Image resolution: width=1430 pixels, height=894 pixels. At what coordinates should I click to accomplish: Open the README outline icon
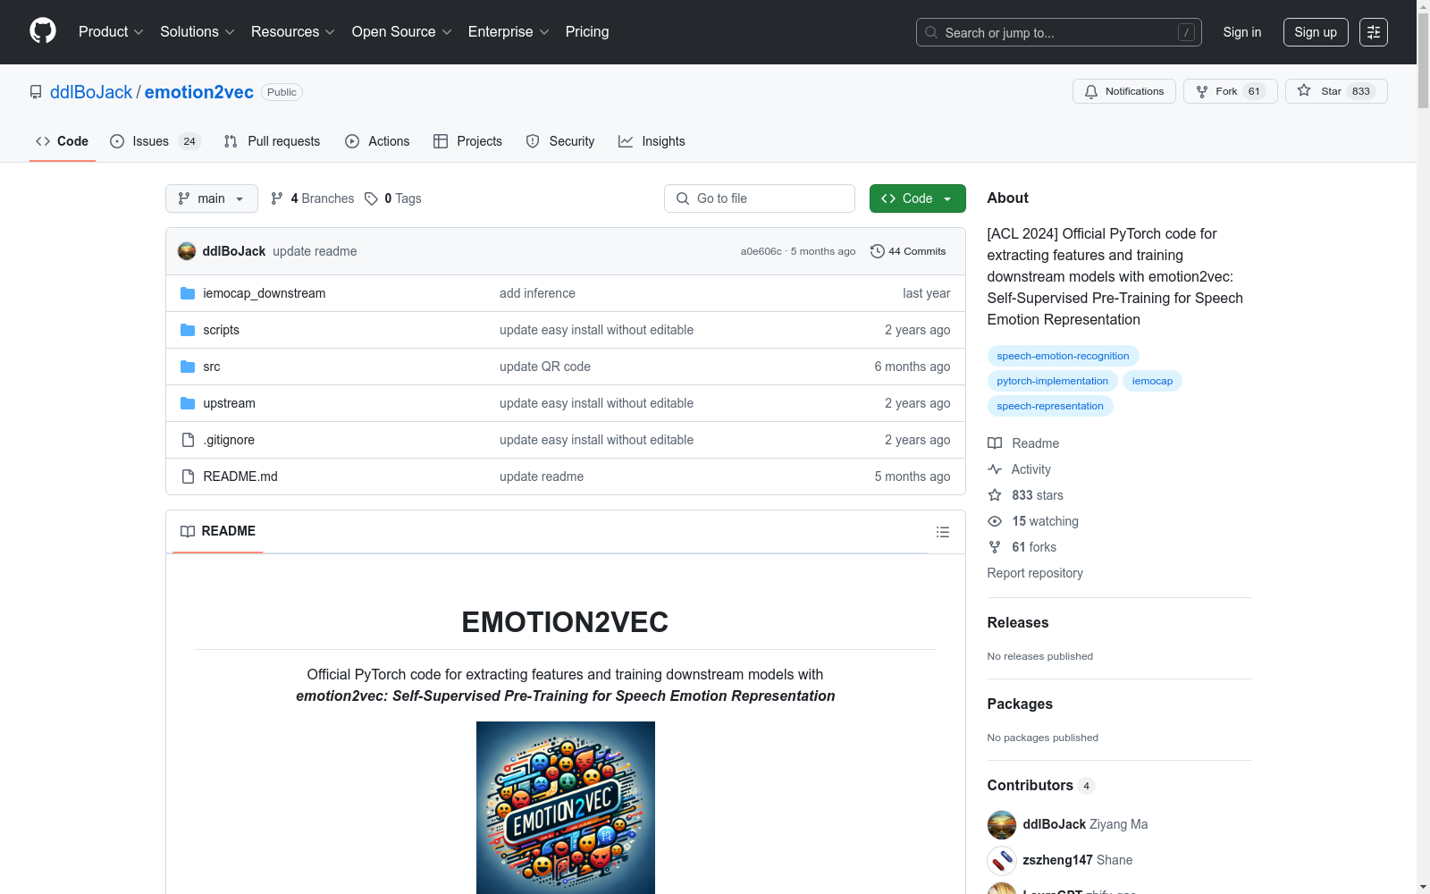[x=943, y=532]
